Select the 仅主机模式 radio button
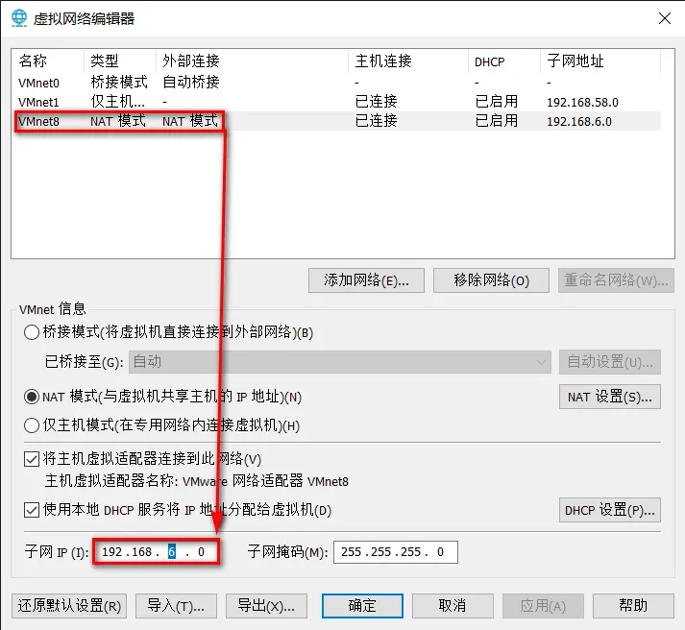This screenshot has height=630, width=685. tap(32, 425)
